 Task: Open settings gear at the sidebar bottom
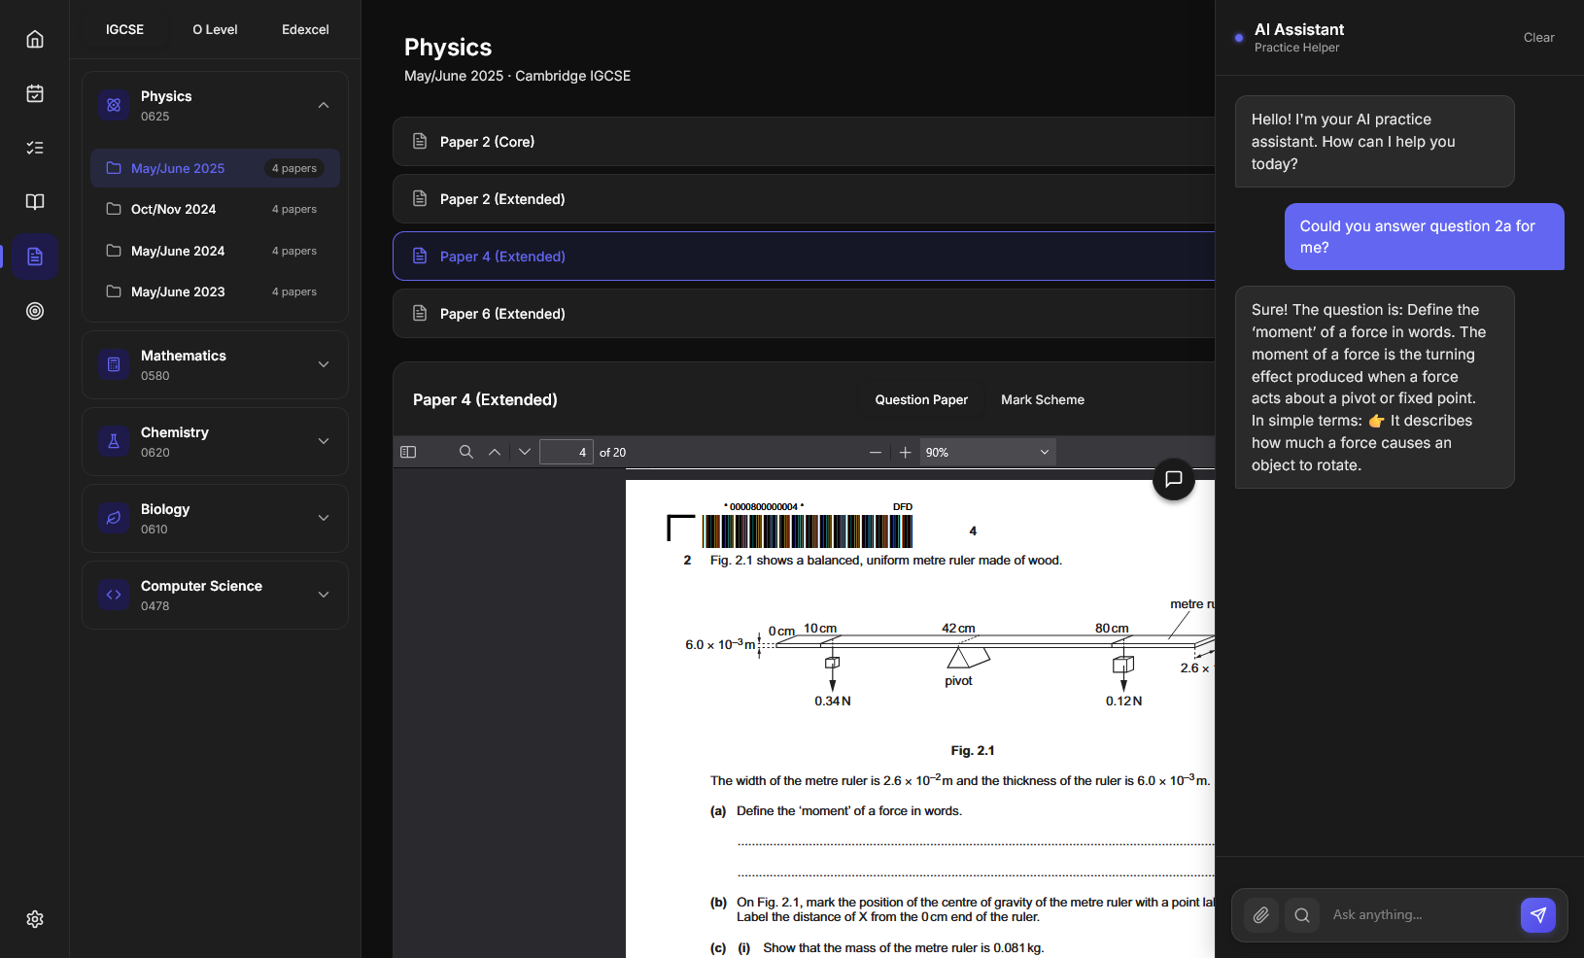pos(35,919)
